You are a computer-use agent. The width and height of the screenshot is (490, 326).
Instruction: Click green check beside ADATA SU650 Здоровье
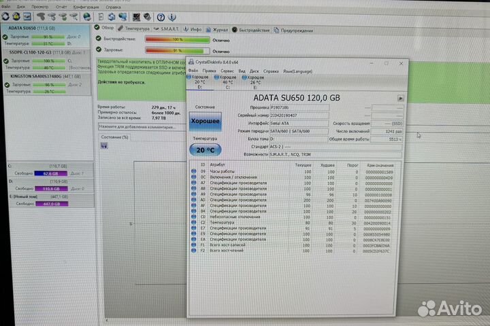(5, 37)
